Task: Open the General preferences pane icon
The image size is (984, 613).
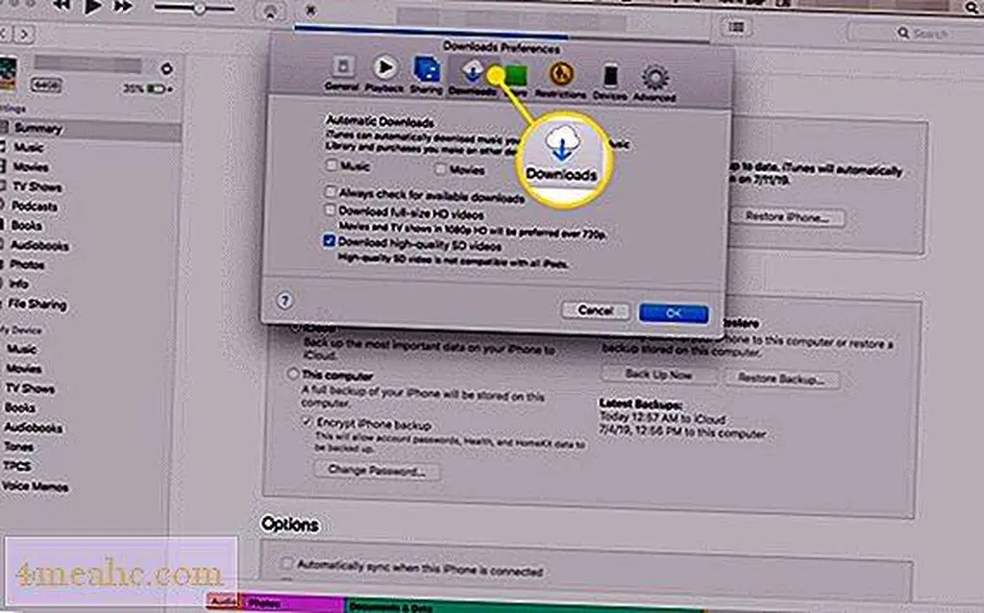Action: click(x=341, y=74)
